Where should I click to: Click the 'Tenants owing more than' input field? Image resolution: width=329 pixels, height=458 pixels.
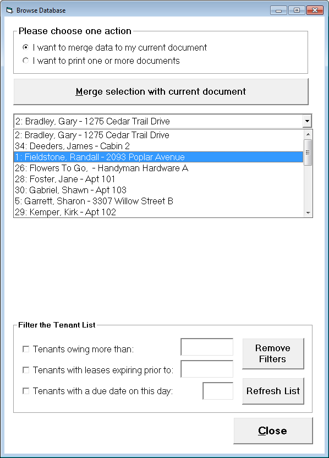pos(206,347)
